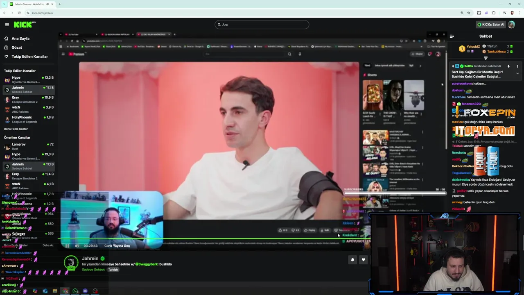Open the Chrome three-dot menu

pyautogui.click(x=519, y=13)
